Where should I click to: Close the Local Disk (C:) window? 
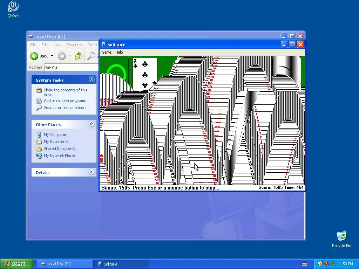click(x=300, y=36)
